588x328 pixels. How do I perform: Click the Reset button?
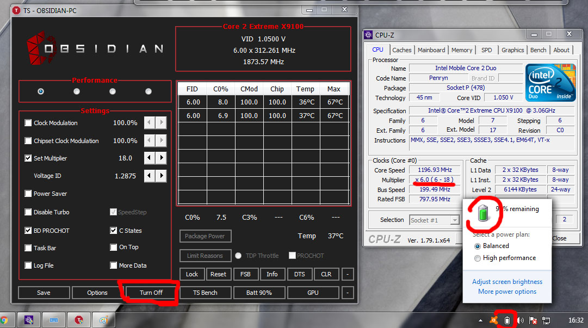pos(218,274)
